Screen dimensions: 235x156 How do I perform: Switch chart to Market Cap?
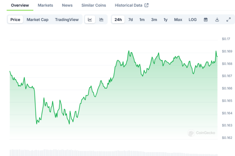coord(37,19)
